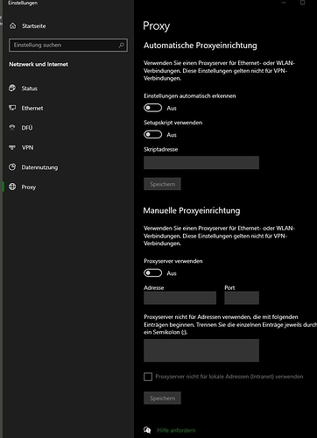
Task: Click Speichern below the Skriptadresse field
Action: pos(162,184)
